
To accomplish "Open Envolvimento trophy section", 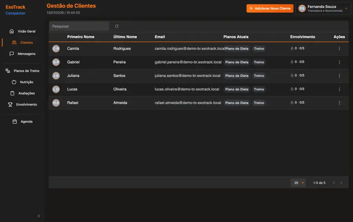I will [x=22, y=105].
